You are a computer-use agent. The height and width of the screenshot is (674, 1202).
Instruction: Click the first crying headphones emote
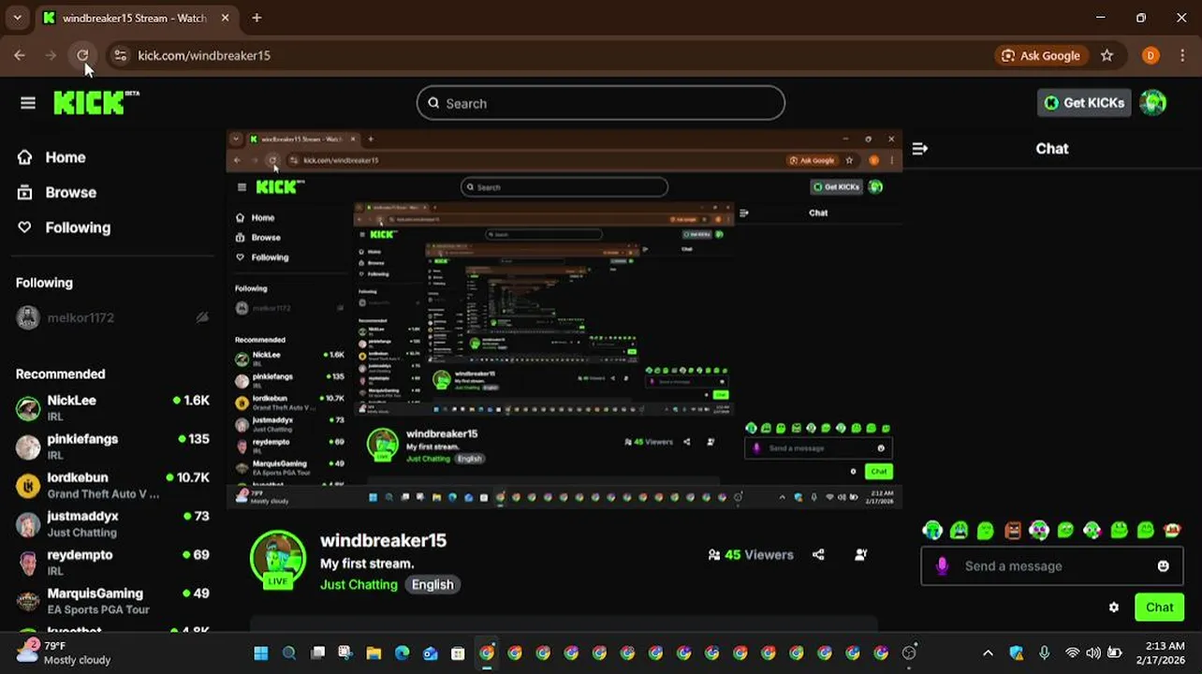(931, 531)
